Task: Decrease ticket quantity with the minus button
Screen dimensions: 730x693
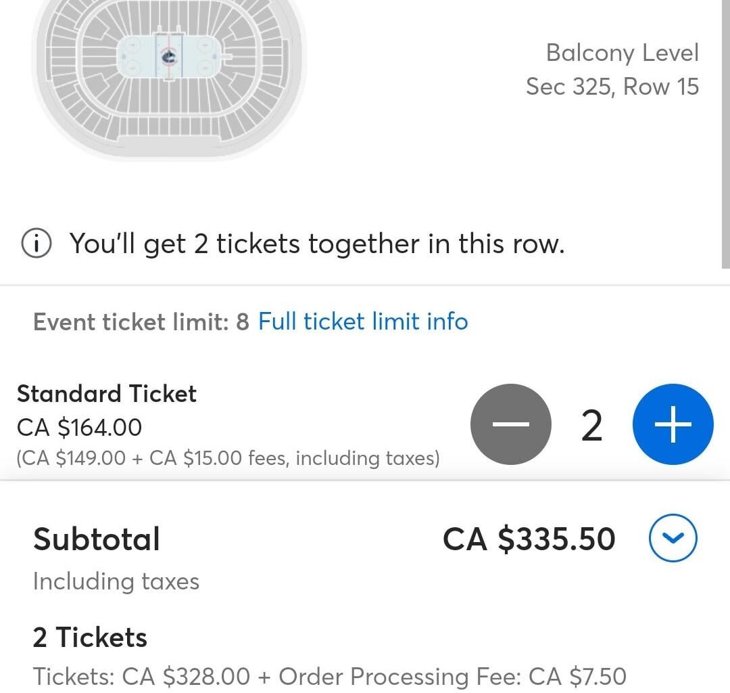Action: coord(511,425)
